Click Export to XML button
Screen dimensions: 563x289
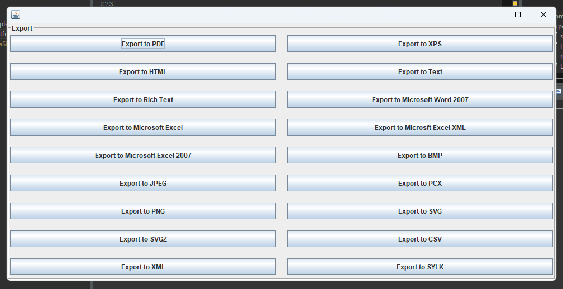click(x=143, y=267)
